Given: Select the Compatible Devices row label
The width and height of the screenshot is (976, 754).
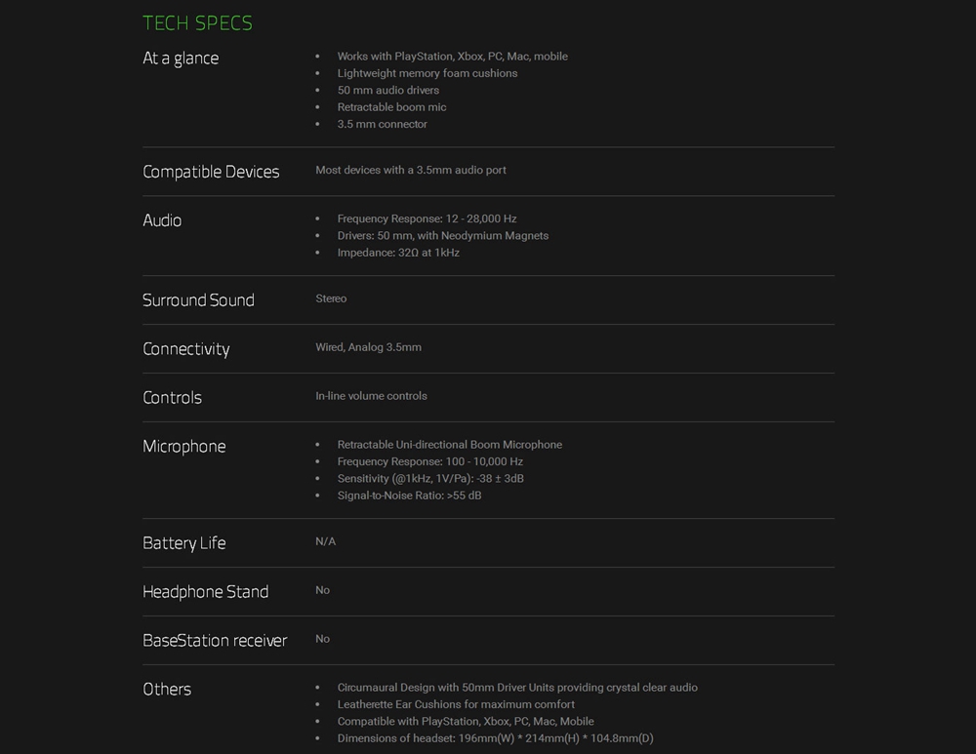Looking at the screenshot, I should pos(211,172).
